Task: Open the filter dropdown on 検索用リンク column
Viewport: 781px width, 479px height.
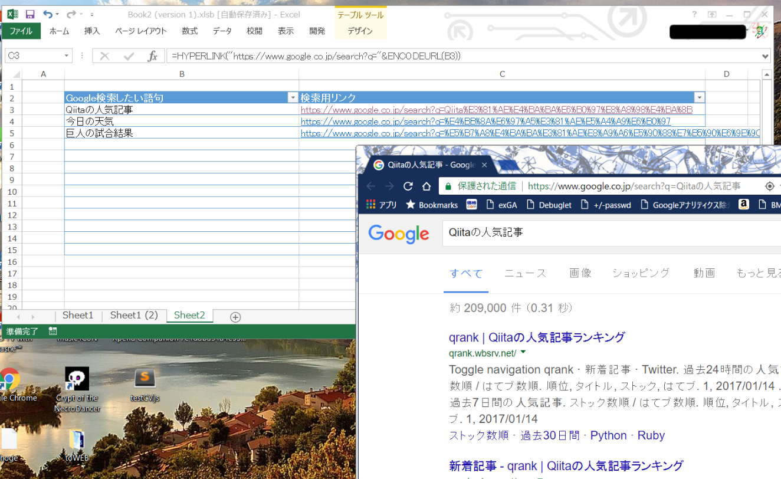Action: [x=699, y=97]
